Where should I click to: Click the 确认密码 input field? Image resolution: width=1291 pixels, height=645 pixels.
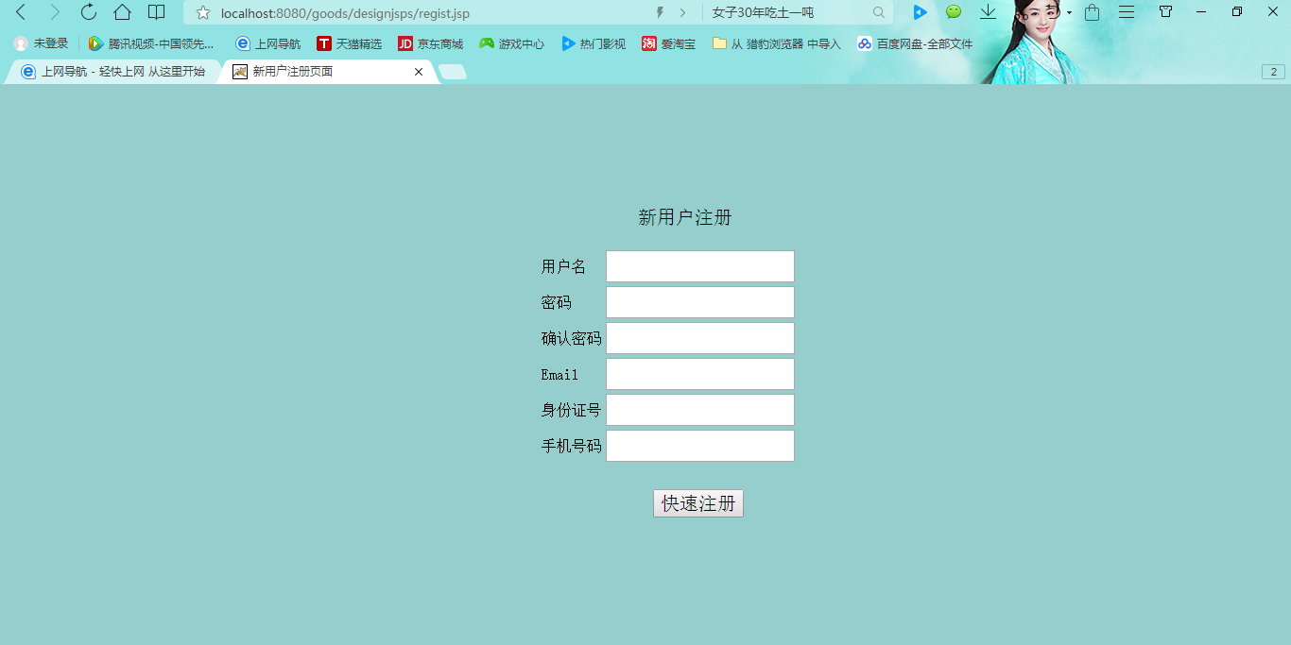(700, 338)
